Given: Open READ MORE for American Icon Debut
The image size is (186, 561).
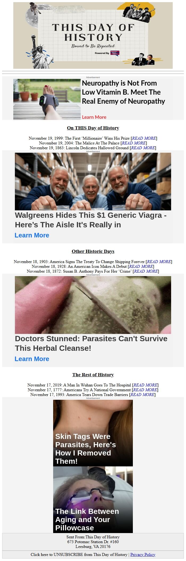Looking at the screenshot, I should (141, 266).
